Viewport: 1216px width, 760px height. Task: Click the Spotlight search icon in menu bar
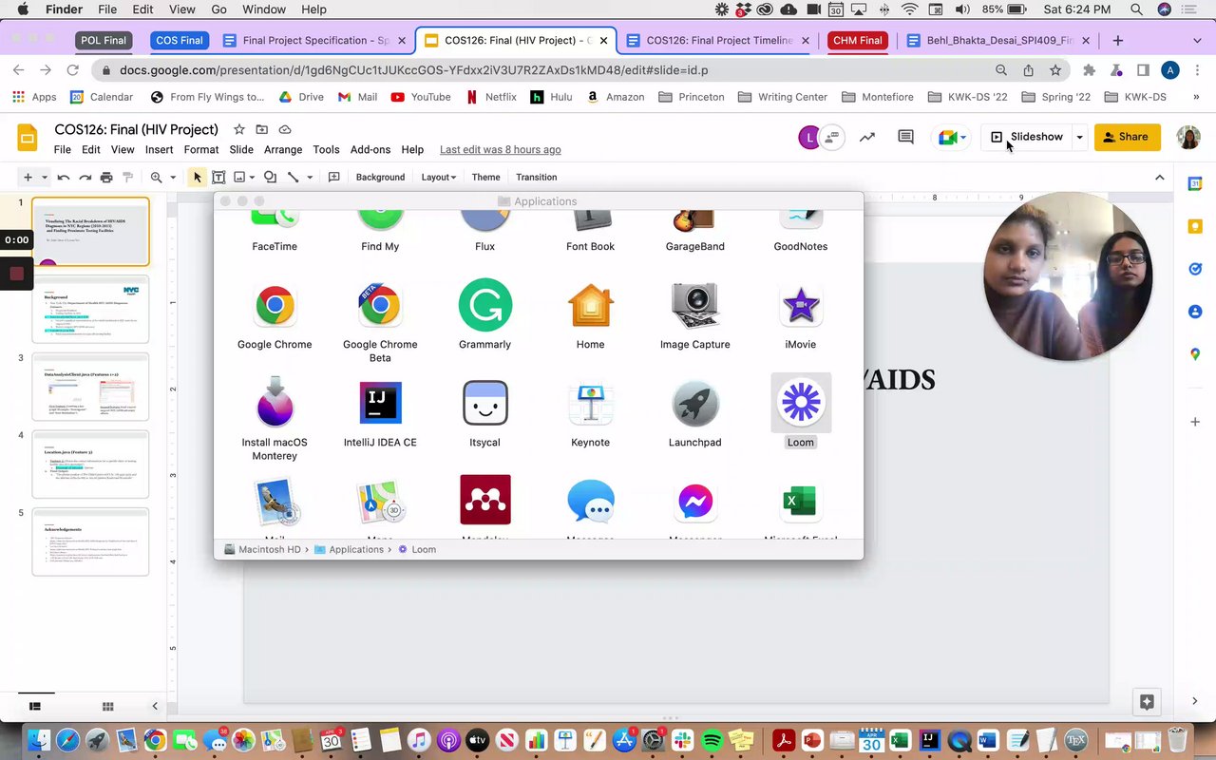1136,9
